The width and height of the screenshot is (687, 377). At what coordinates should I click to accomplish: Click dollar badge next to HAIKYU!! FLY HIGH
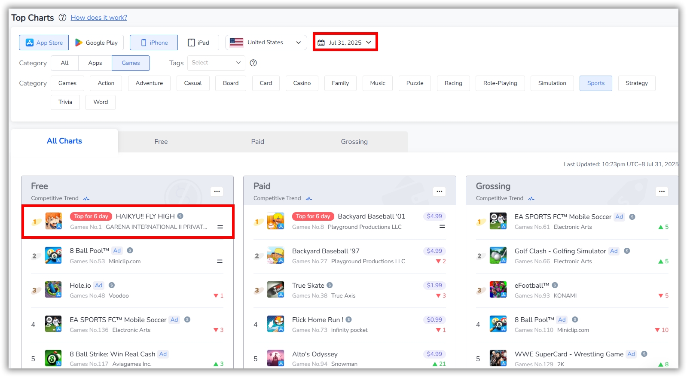pyautogui.click(x=180, y=216)
